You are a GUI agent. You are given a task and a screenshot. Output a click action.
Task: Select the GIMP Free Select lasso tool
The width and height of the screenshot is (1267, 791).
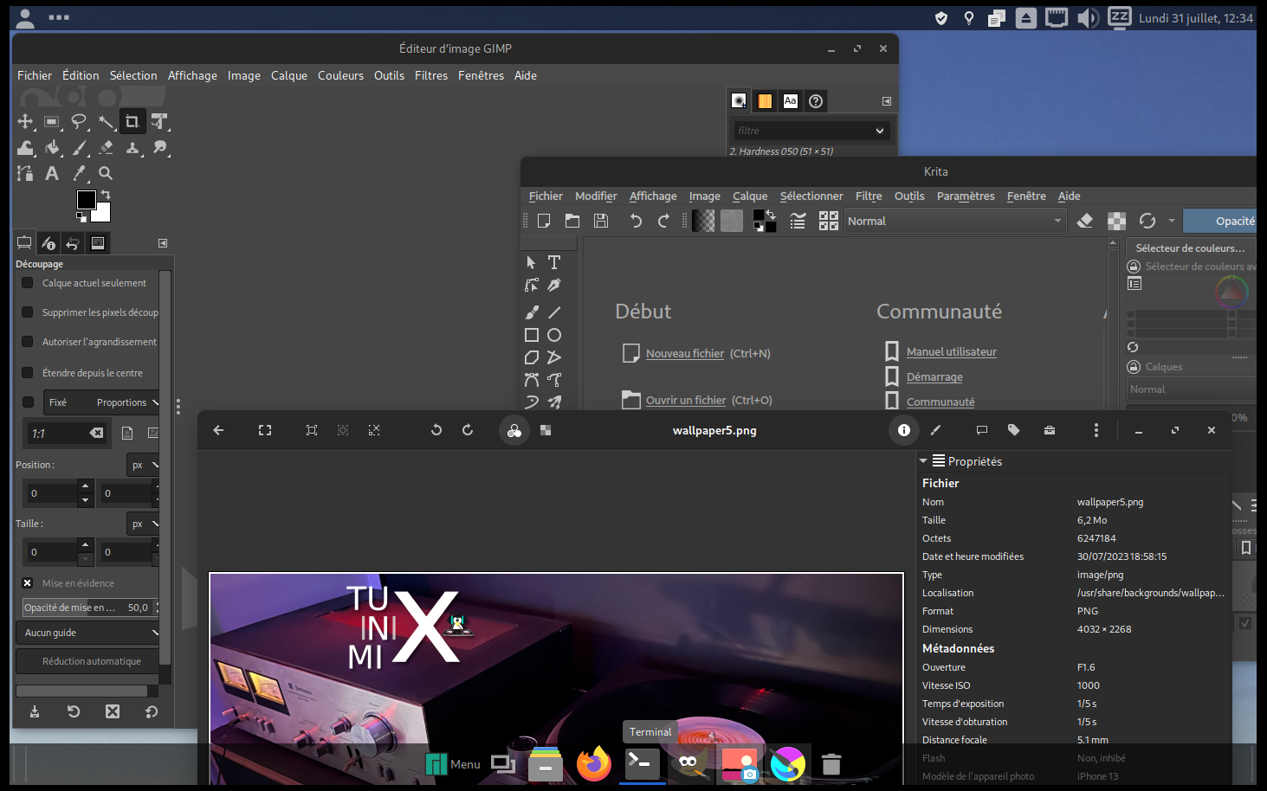click(79, 121)
